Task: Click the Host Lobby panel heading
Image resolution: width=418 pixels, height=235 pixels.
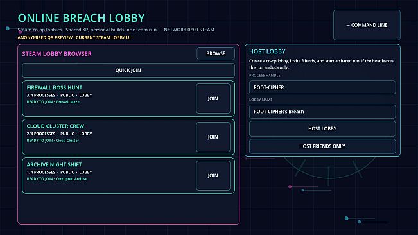Action: coord(267,51)
